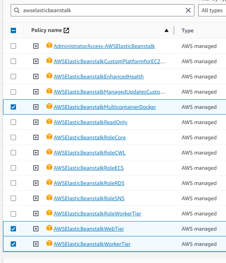
Task: Open the AWSElasticBeanstalkRoleCWL policy link
Action: [x=90, y=153]
